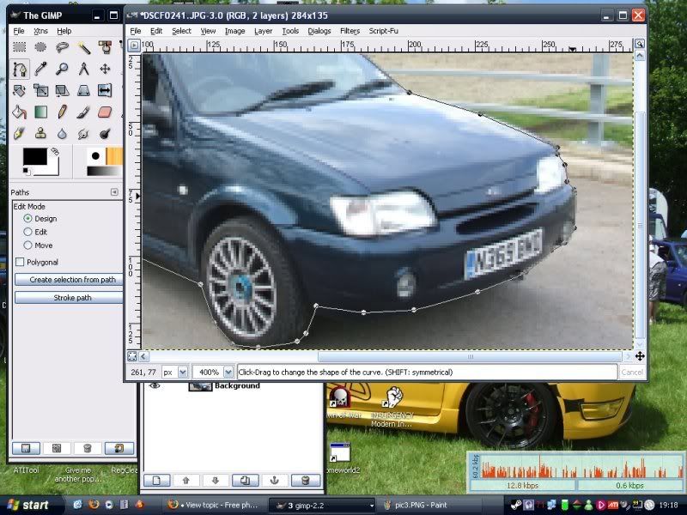Click the black foreground color swatch
The image size is (687, 515).
[33, 156]
